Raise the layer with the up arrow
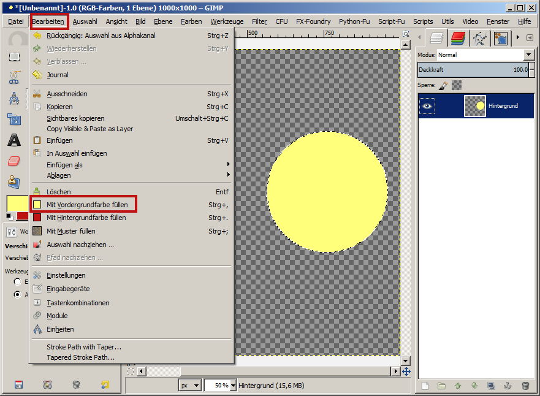This screenshot has height=396, width=540. [458, 386]
